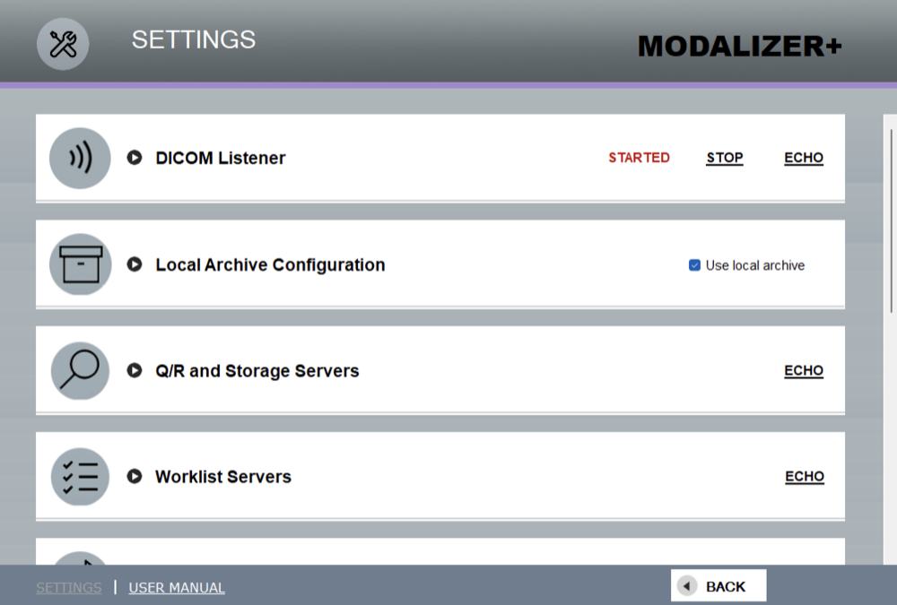Screen dimensions: 897x605
Task: Click the red STARTED status text
Action: pyautogui.click(x=639, y=158)
